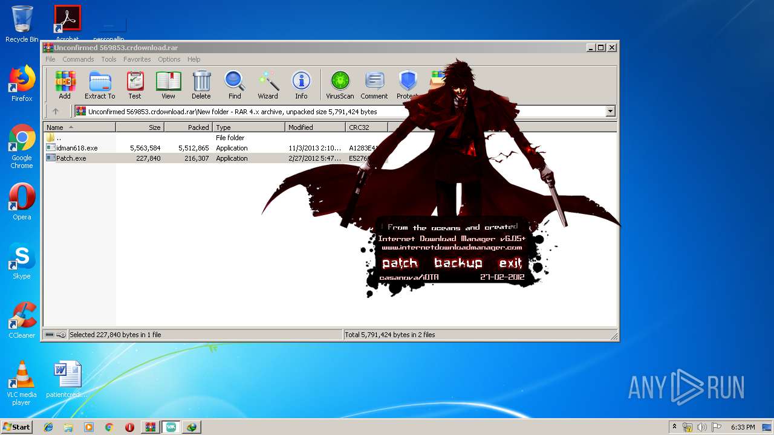Open Windows Media Player taskbar icon
The width and height of the screenshot is (774, 435).
coord(89,427)
